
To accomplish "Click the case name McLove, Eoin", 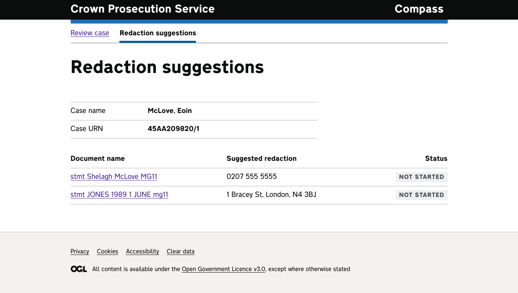I will (x=170, y=111).
